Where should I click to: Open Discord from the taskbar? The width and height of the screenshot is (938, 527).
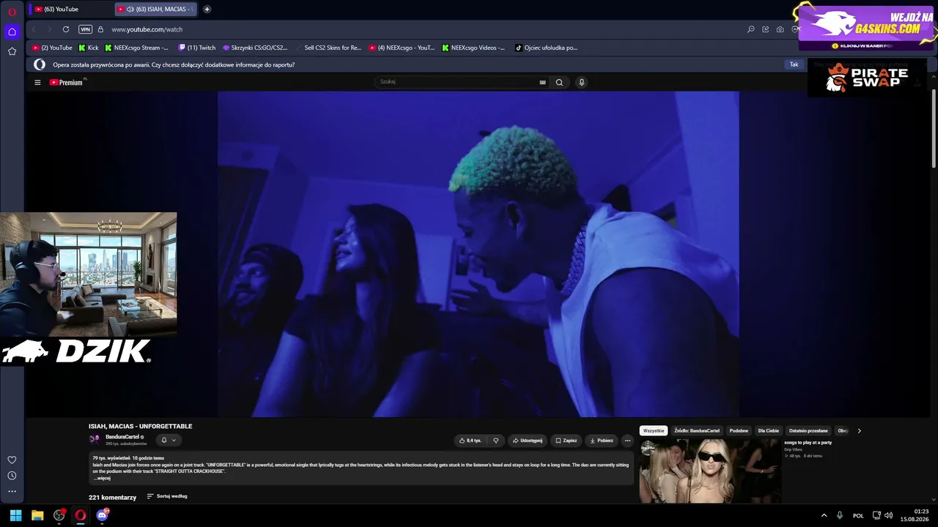102,515
